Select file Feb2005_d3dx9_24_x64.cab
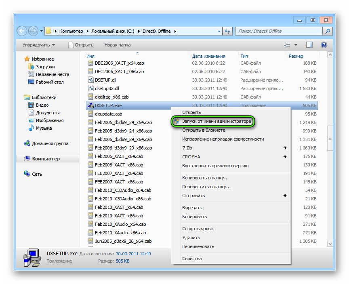The height and width of the screenshot is (284, 349). pyautogui.click(x=123, y=122)
